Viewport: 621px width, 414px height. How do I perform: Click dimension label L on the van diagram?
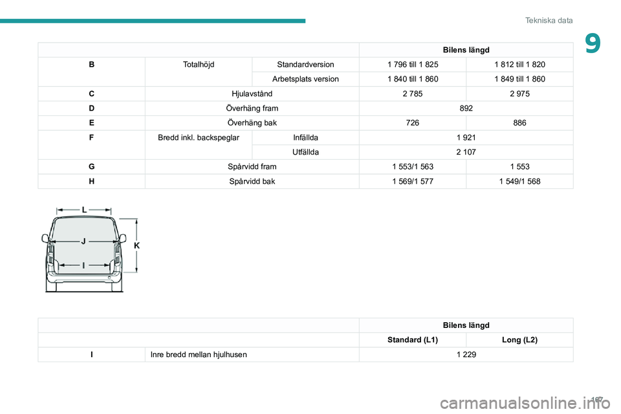[x=84, y=210]
